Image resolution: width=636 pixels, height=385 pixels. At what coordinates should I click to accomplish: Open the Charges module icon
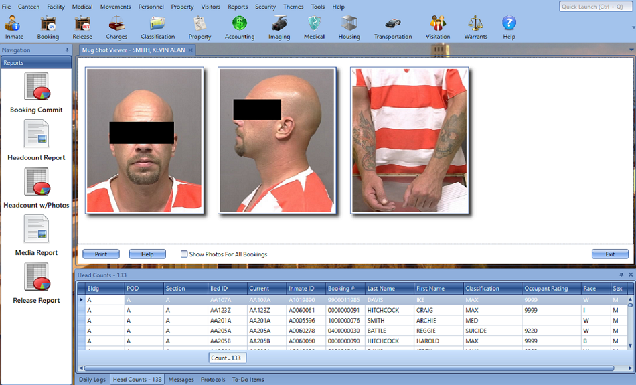click(116, 27)
